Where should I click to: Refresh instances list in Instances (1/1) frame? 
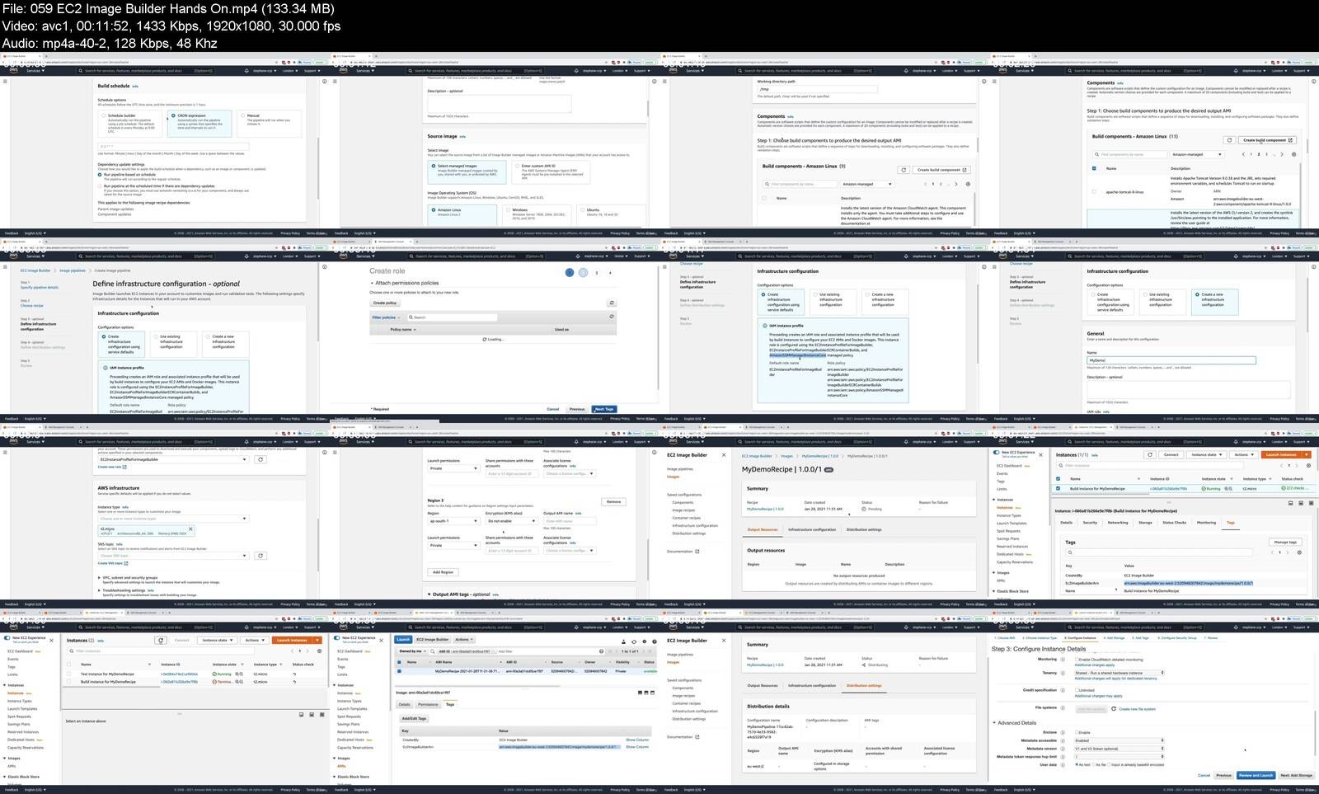[x=1150, y=454]
